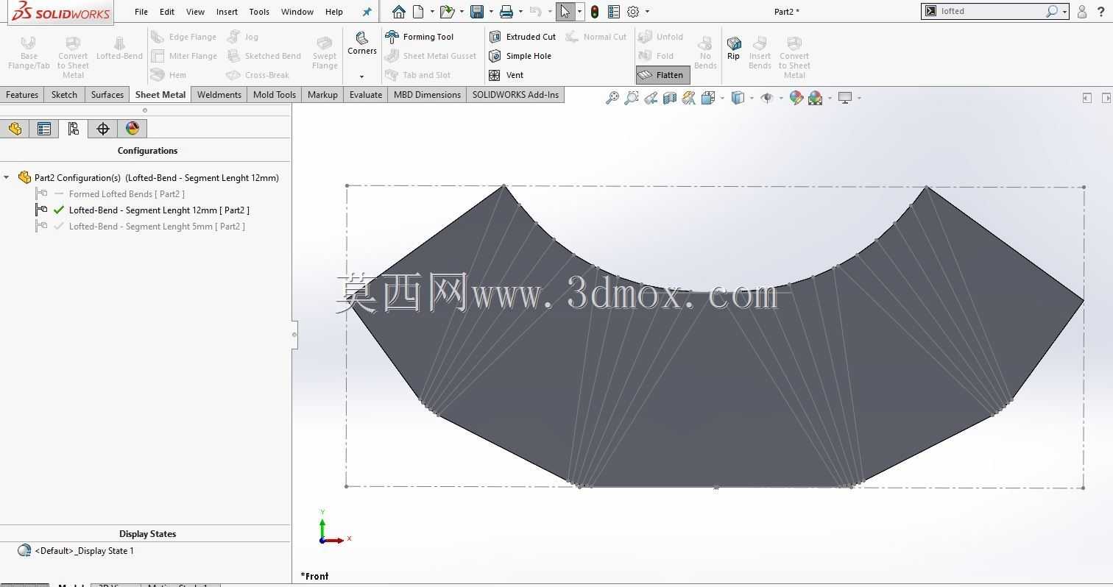Open the Edit menu
Screen dimensions: 1113x587
167,12
